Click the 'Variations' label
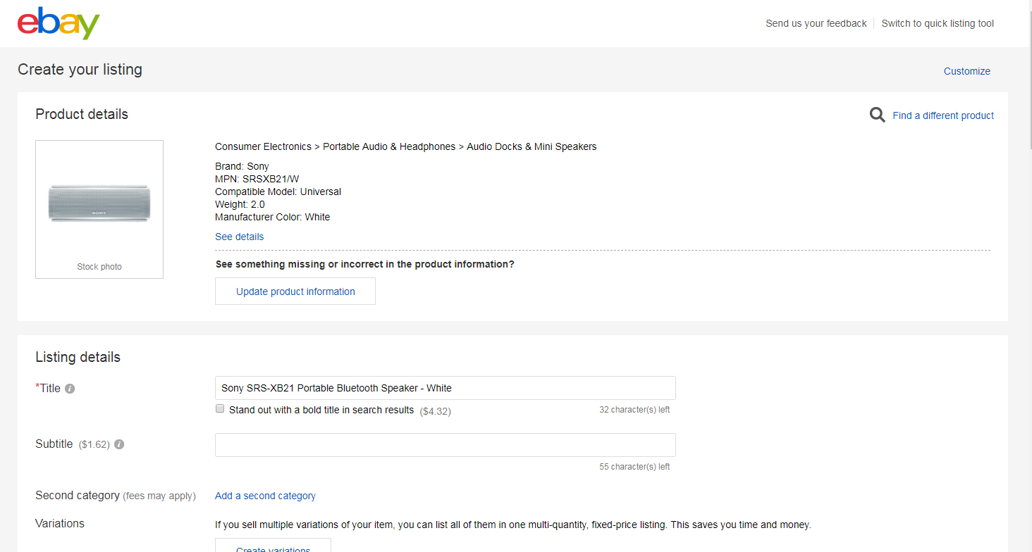 click(60, 523)
